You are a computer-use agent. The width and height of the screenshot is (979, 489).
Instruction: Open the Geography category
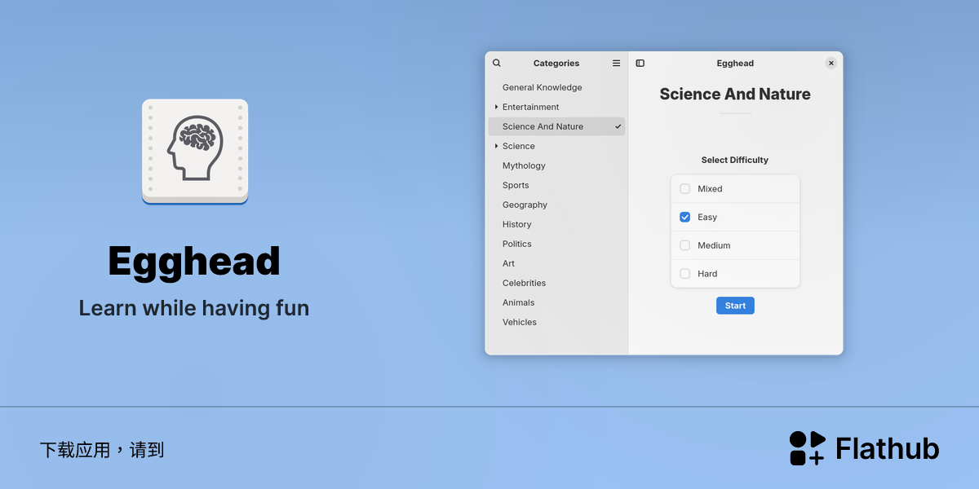point(556,205)
